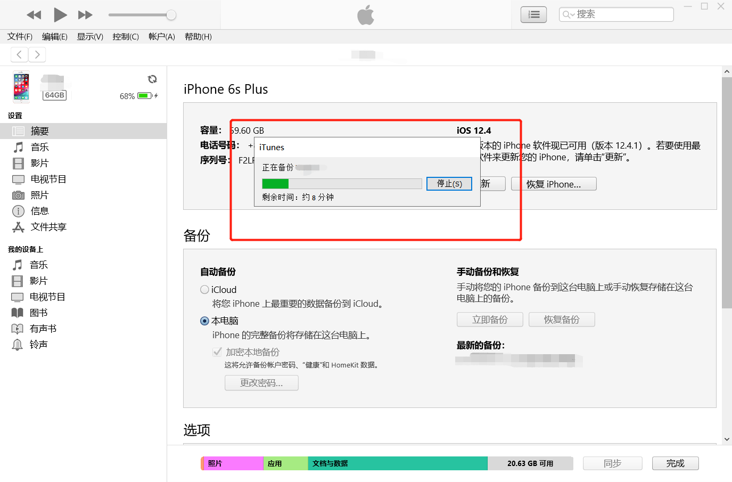Click the Apple logo at top

[x=366, y=15]
